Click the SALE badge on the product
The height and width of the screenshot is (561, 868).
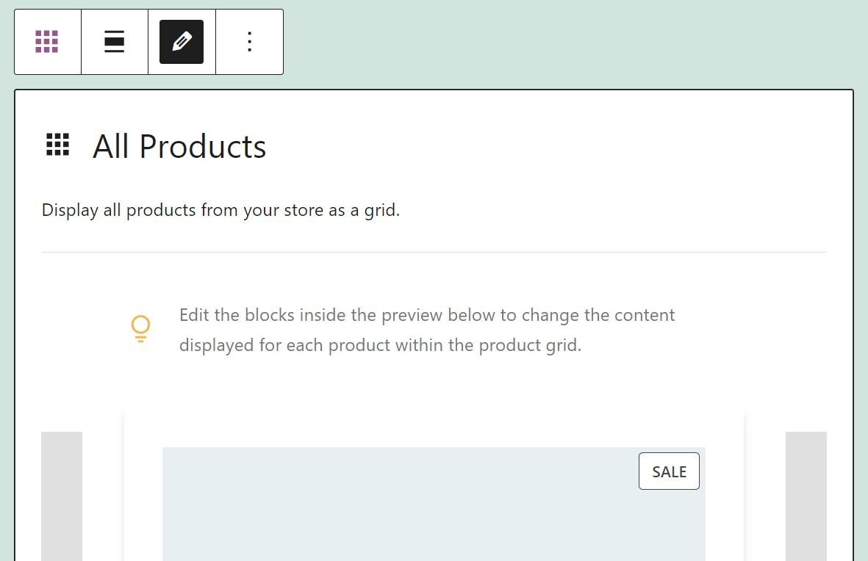tap(669, 471)
